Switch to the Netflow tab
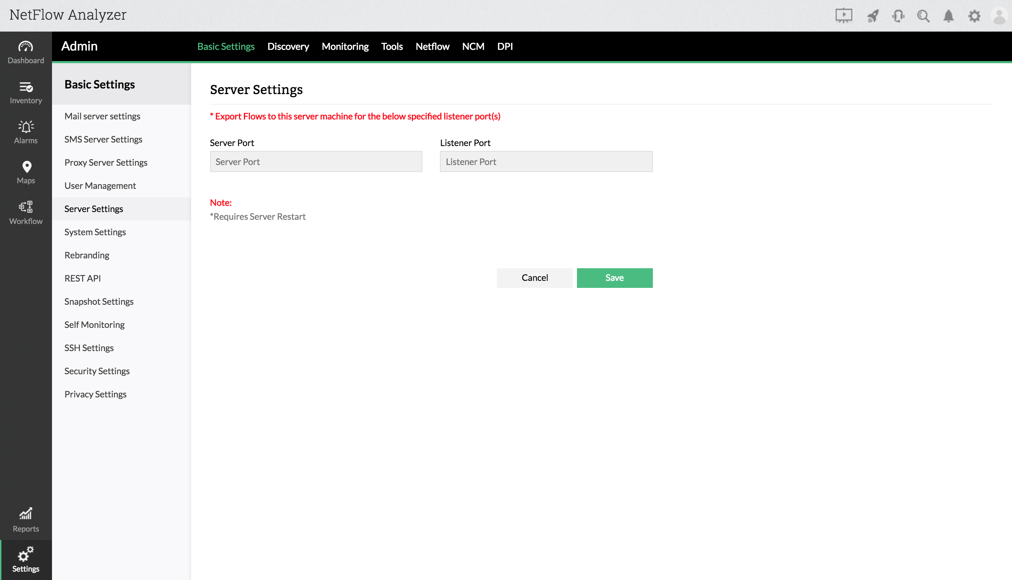This screenshot has width=1012, height=580. (x=432, y=46)
